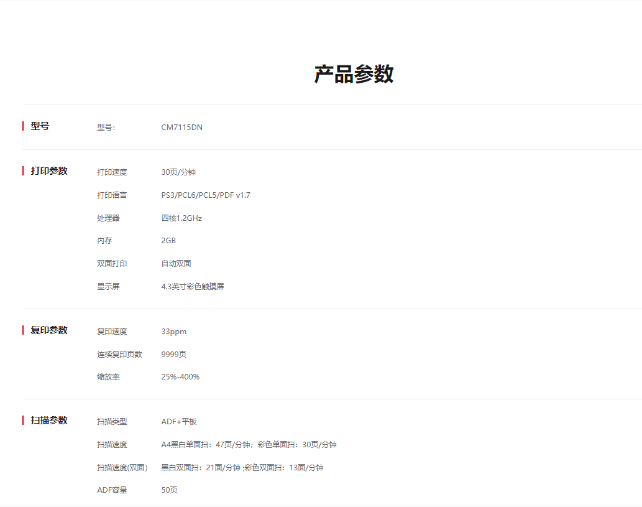The height and width of the screenshot is (507, 642).
Task: Click the 4.3英寸彩色触摸屏 display value
Action: [x=193, y=287]
